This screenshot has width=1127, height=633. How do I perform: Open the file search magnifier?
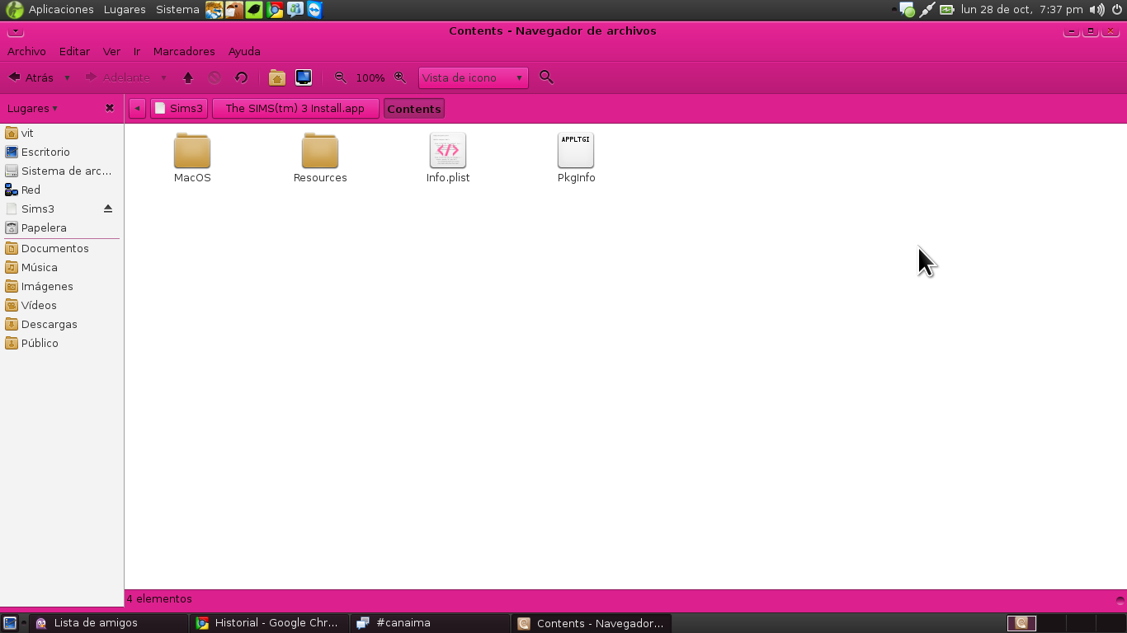(546, 77)
